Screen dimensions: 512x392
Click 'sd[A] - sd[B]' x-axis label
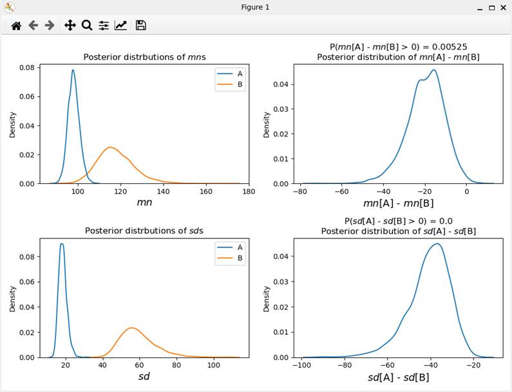click(398, 377)
